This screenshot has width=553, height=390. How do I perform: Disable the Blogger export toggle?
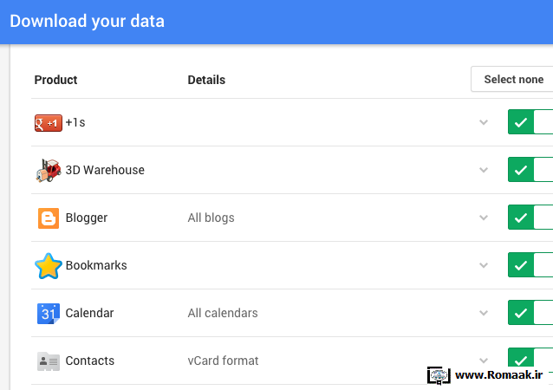530,218
